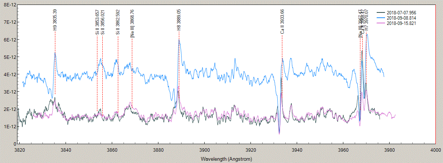Click the blue legend line swatch
The width and height of the screenshot is (443, 163).
[x=380, y=18]
